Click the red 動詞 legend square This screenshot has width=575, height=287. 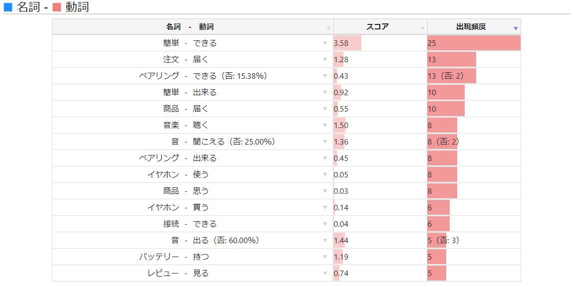point(56,7)
